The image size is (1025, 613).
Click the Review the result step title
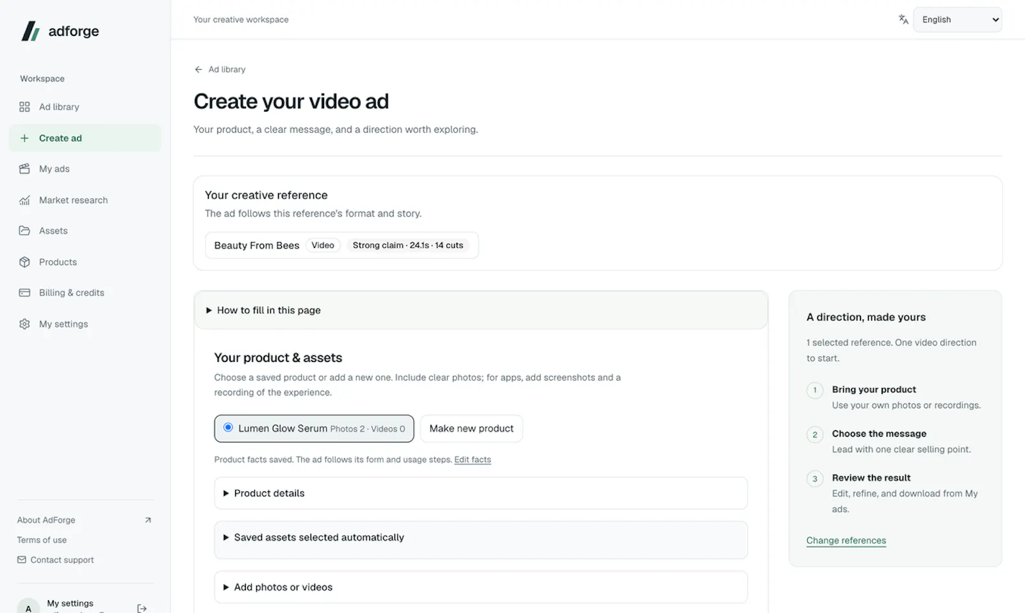871,478
